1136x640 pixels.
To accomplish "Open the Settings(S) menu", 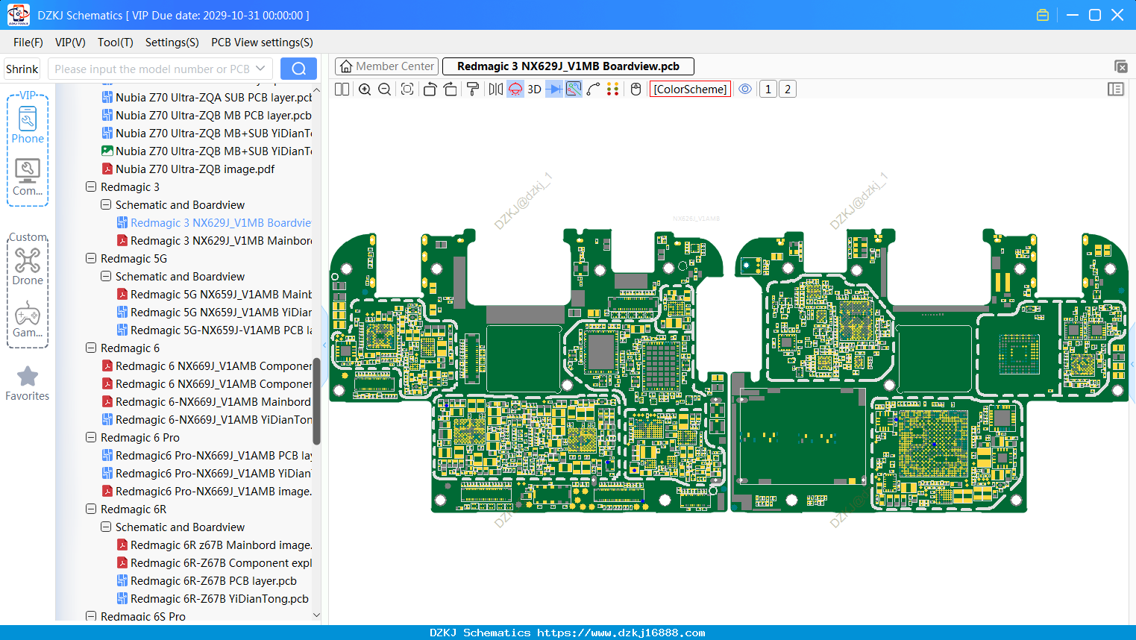I will pyautogui.click(x=172, y=43).
